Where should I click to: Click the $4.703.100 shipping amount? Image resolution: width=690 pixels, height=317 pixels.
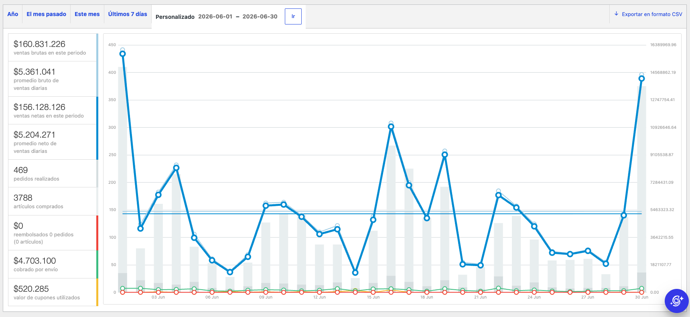point(35,261)
